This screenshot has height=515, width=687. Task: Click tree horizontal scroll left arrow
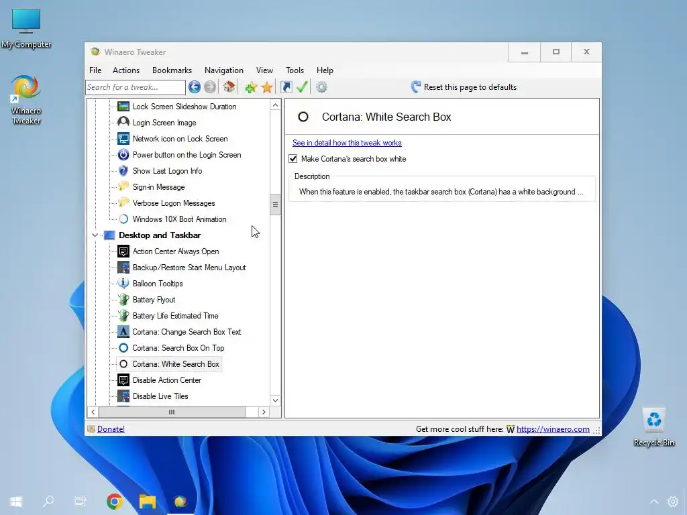[93, 412]
